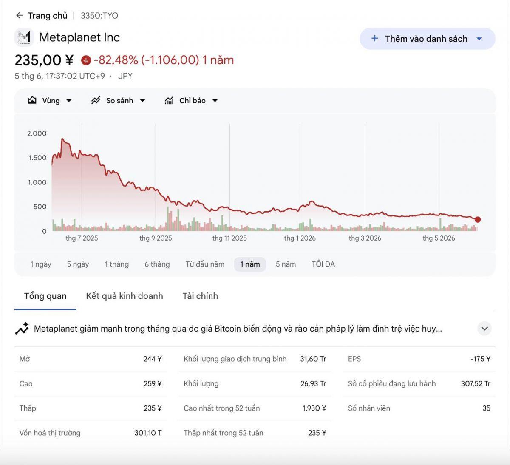The height and width of the screenshot is (465, 510).
Task: Click the red endpoint dot on chart
Action: (x=478, y=220)
